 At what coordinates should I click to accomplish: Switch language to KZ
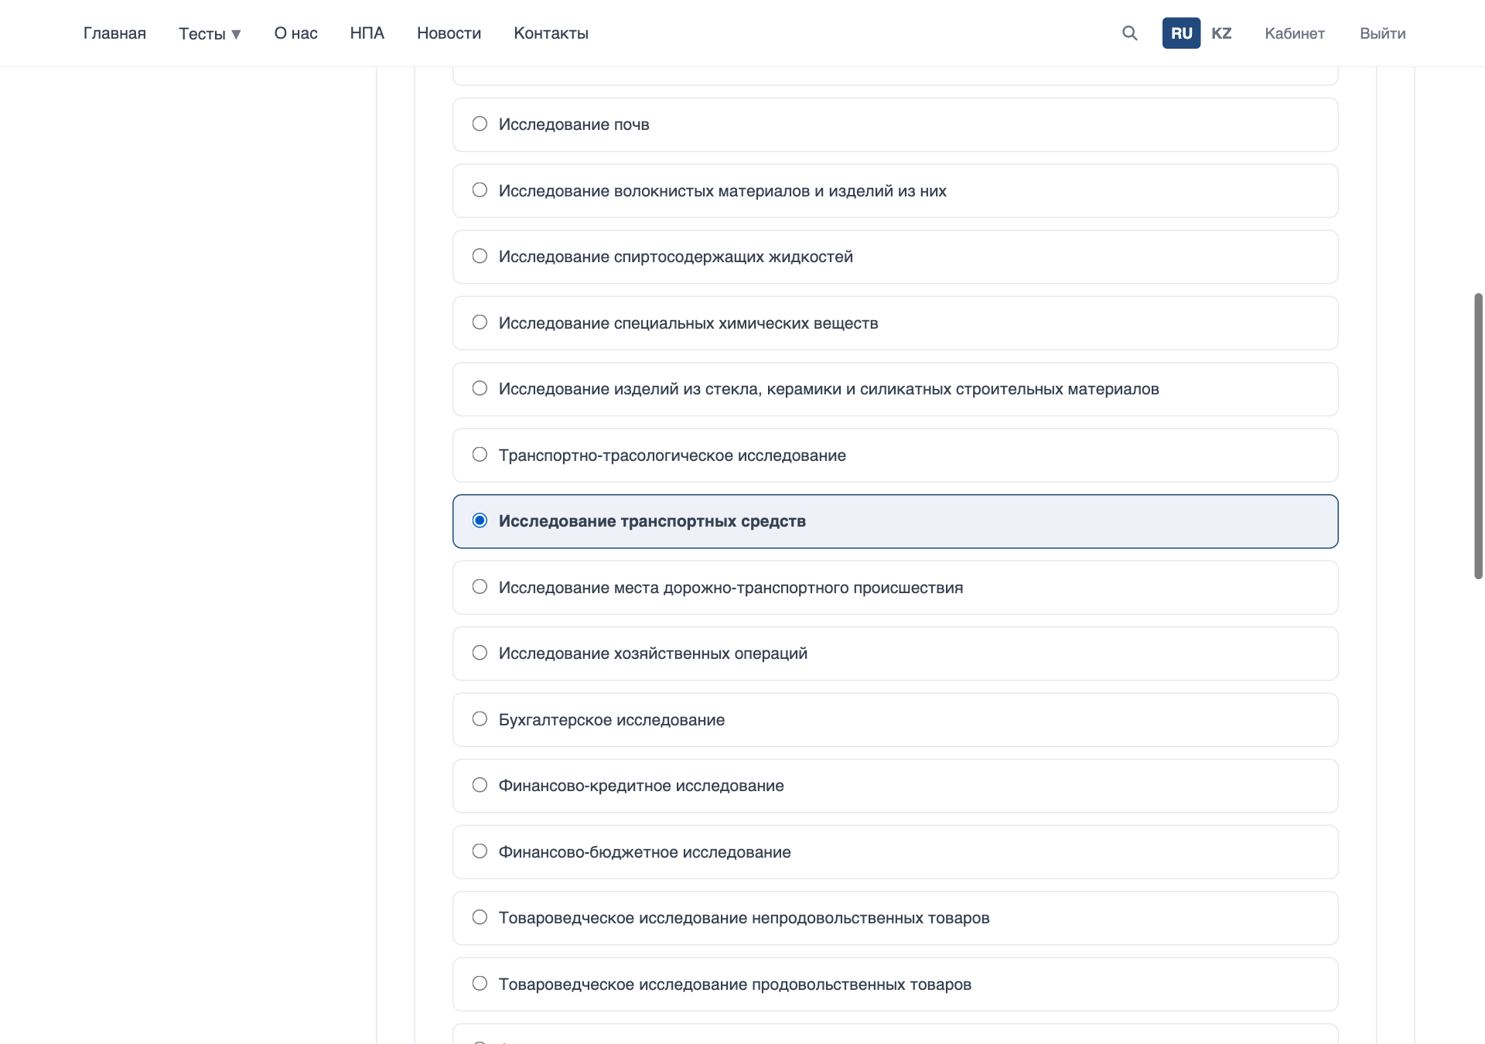(x=1221, y=33)
